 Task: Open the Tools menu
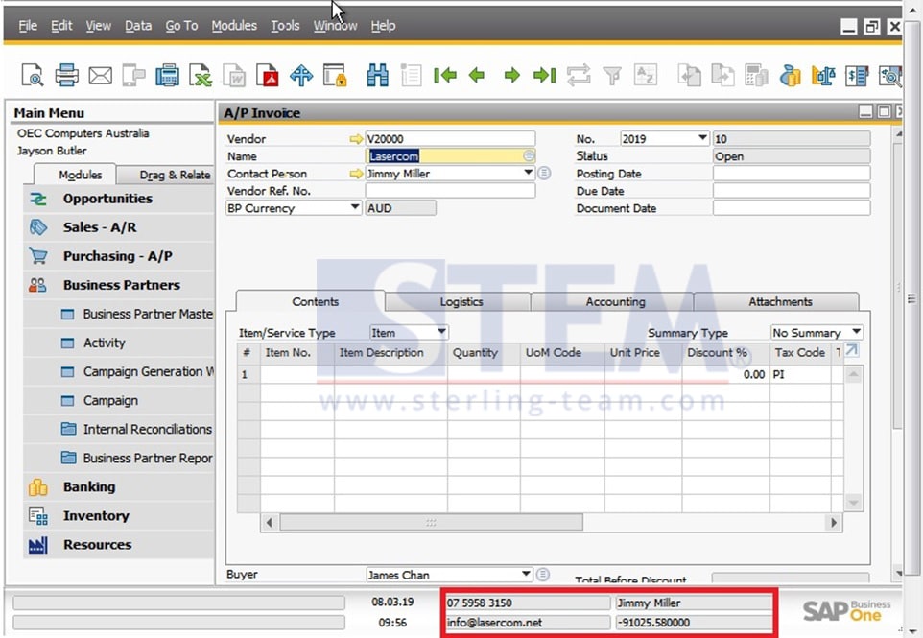tap(285, 26)
